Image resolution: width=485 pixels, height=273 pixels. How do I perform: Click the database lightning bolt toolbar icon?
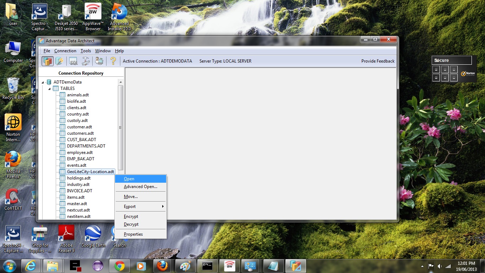click(x=59, y=61)
